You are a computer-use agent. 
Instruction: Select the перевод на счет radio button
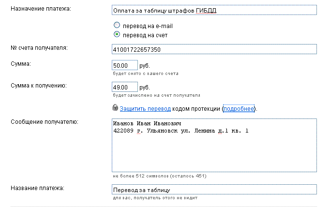pyautogui.click(x=117, y=34)
